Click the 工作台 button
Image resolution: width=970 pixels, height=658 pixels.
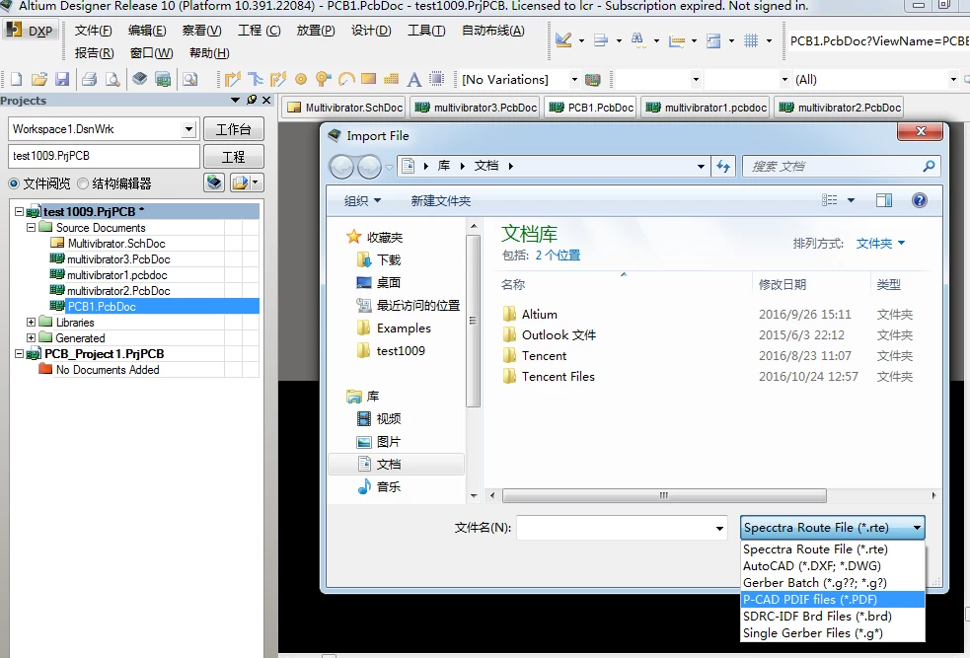point(233,129)
